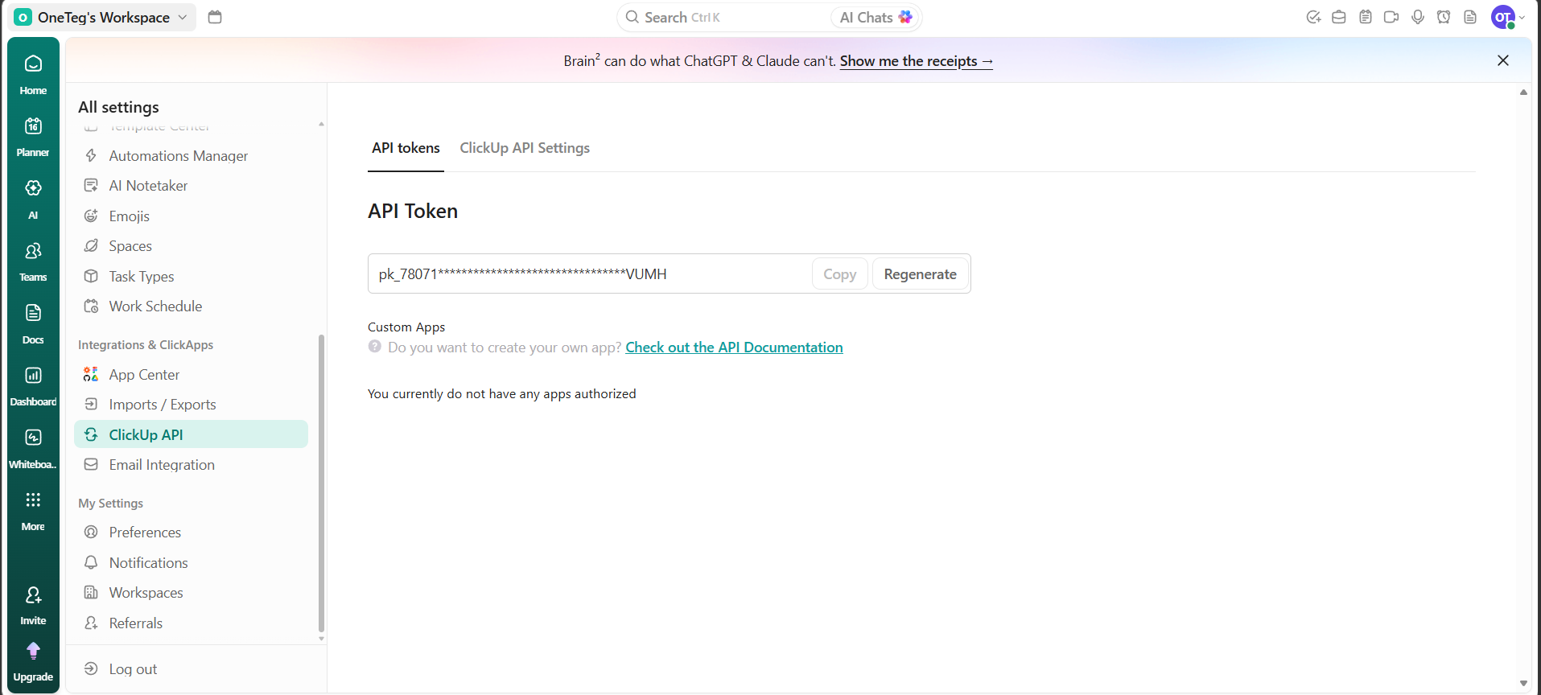This screenshot has width=1541, height=695.
Task: Go to Planner in left sidebar
Action: 33,137
